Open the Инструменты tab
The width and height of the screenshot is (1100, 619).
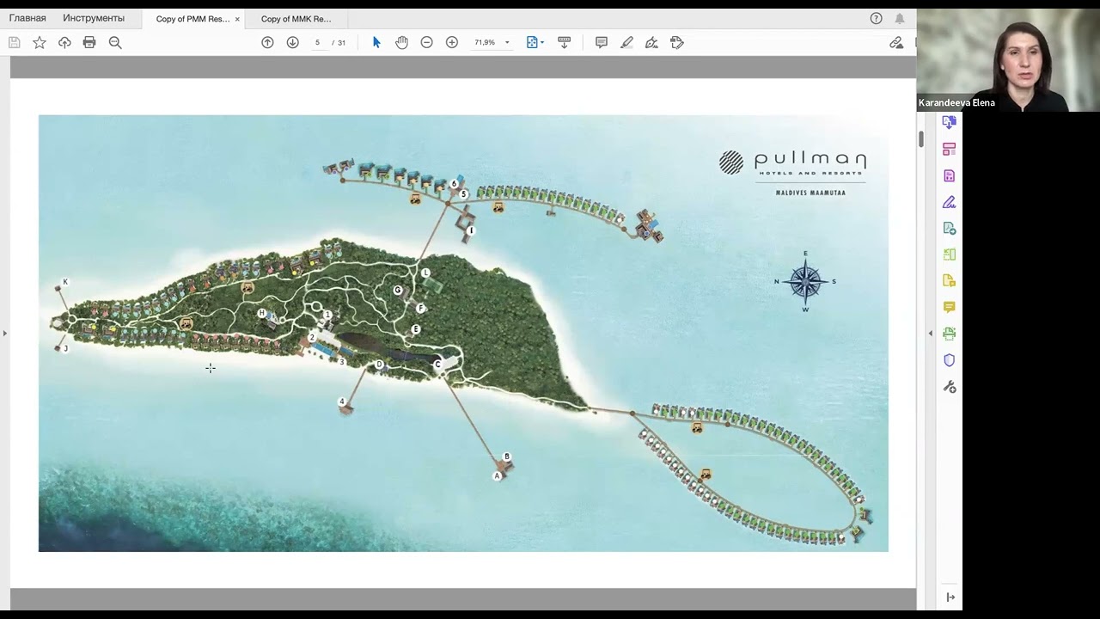pyautogui.click(x=94, y=18)
